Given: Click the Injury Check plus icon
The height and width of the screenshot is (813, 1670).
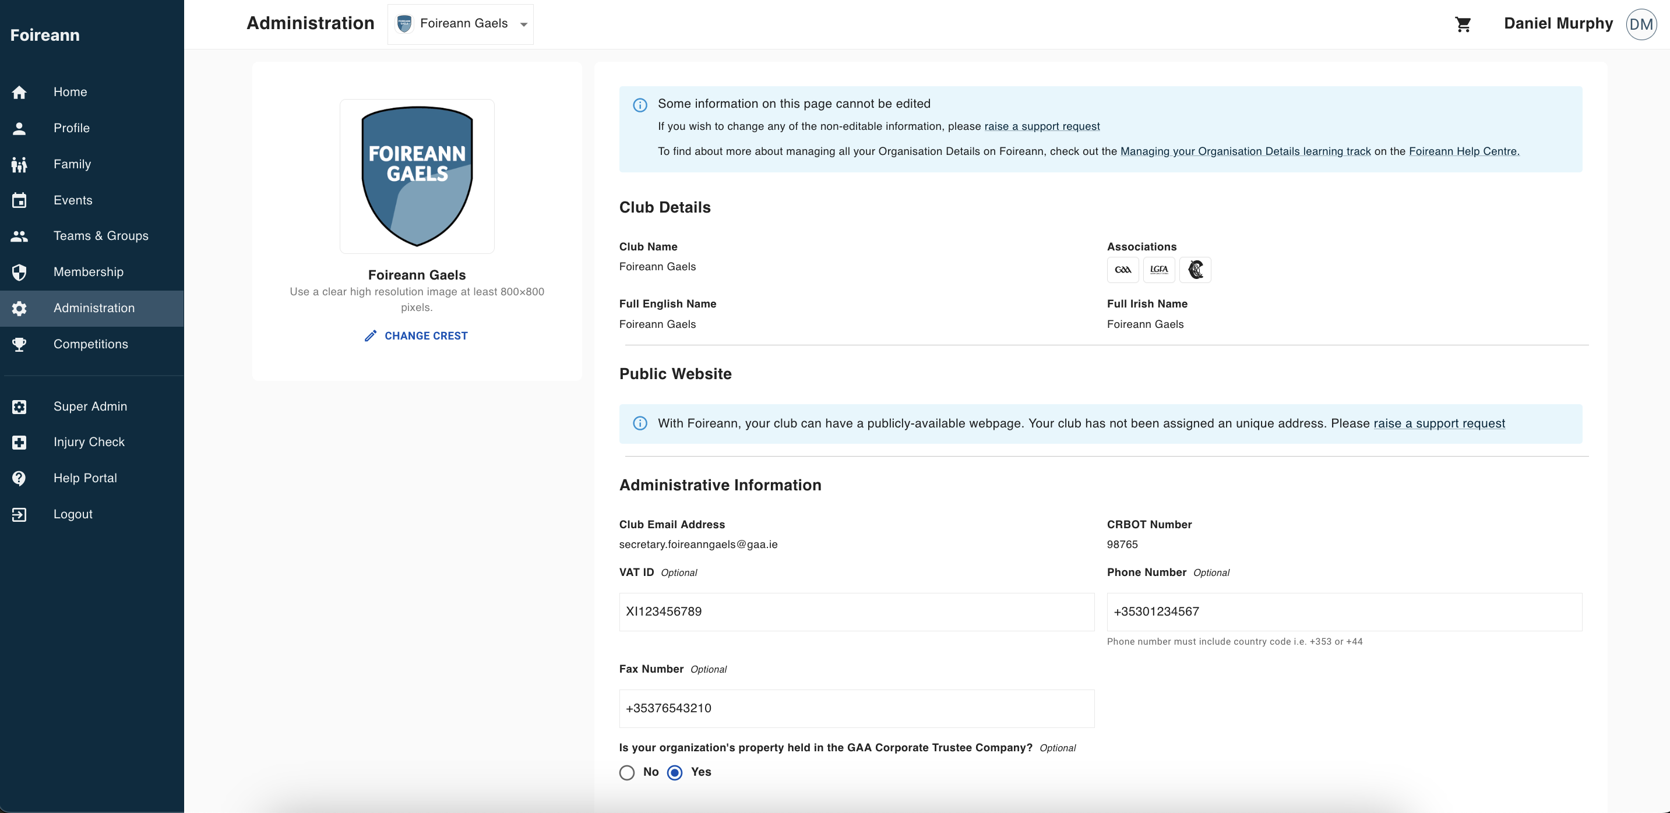Looking at the screenshot, I should [x=19, y=443].
